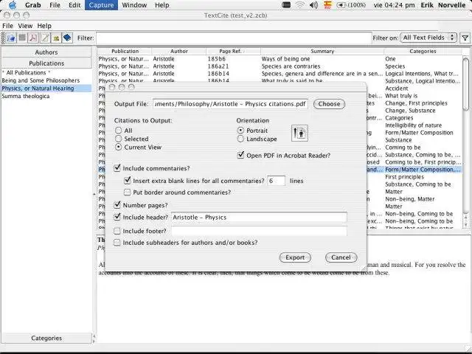Select the All citations radio button
Viewport: 472px width, 354px height.
119,131
